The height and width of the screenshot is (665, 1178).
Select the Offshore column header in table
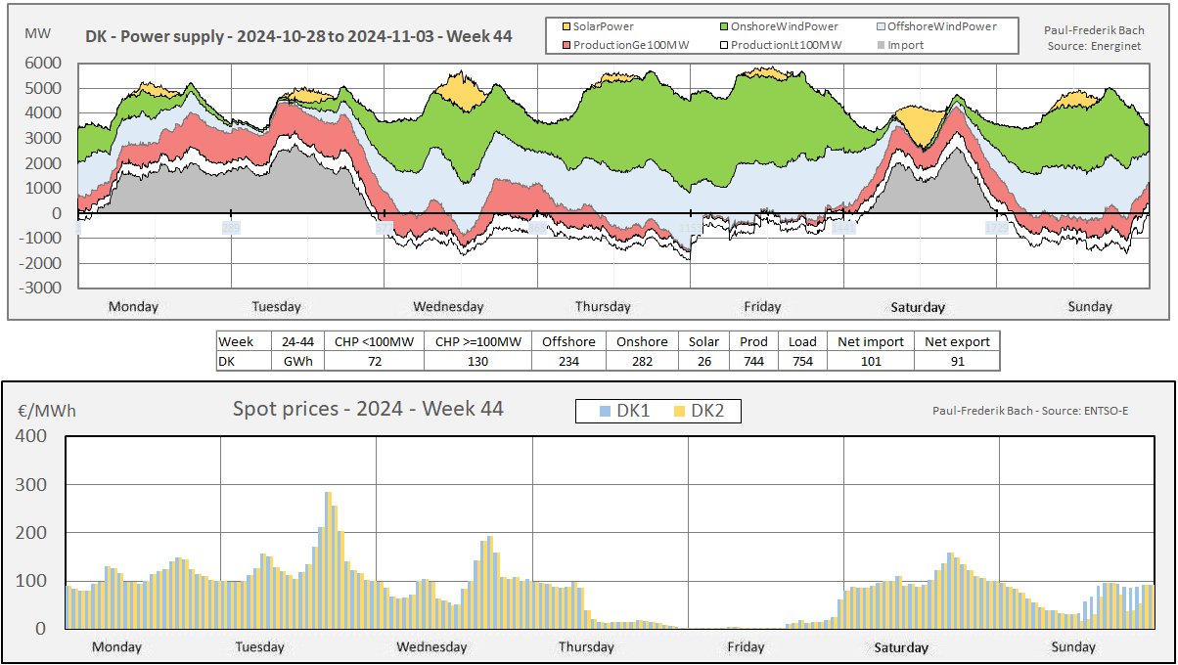569,341
